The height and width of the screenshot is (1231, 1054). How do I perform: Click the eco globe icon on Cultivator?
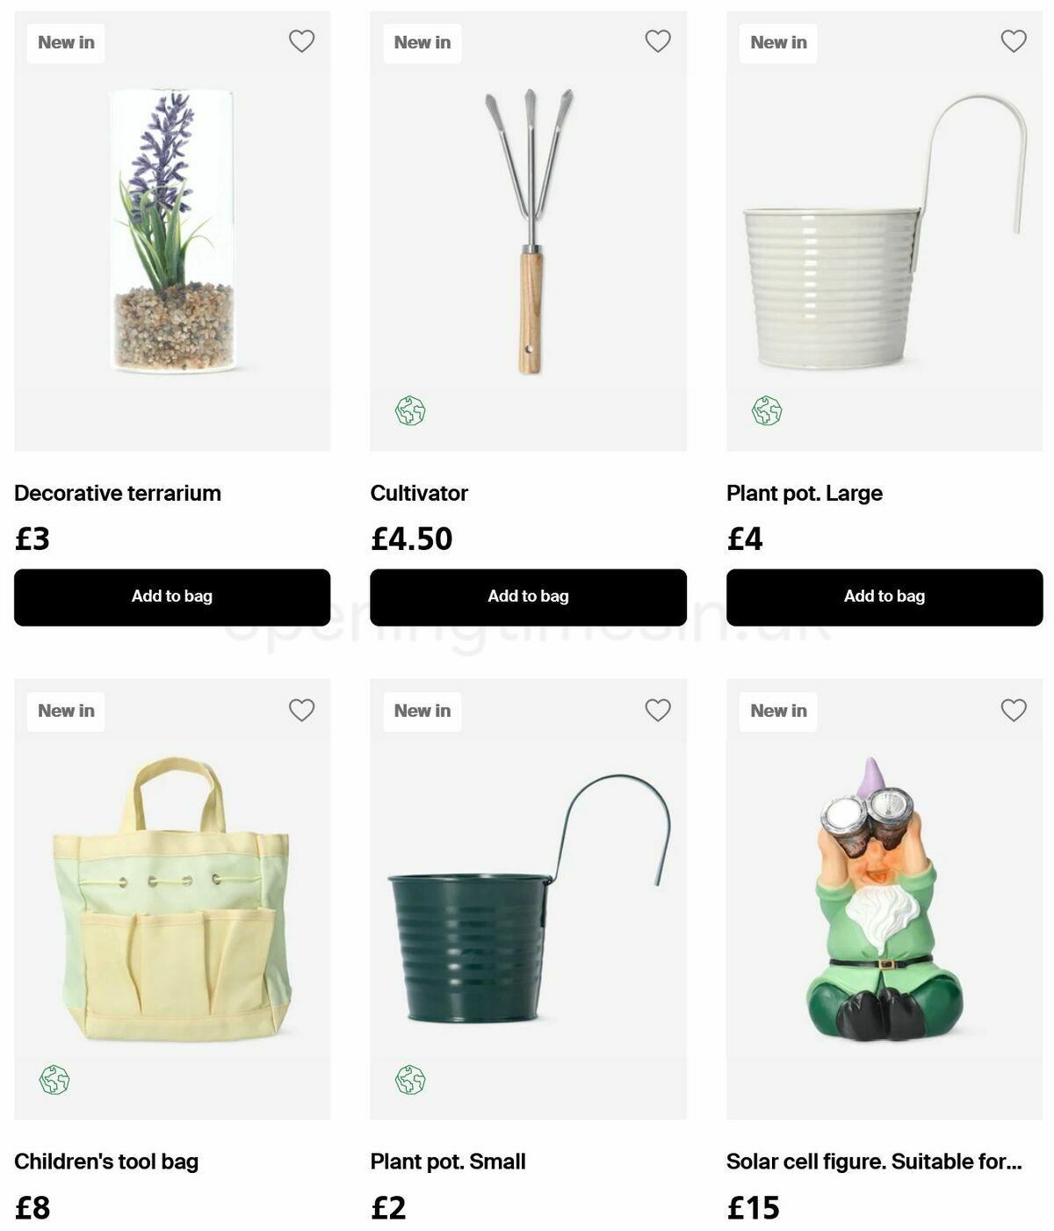click(x=410, y=410)
